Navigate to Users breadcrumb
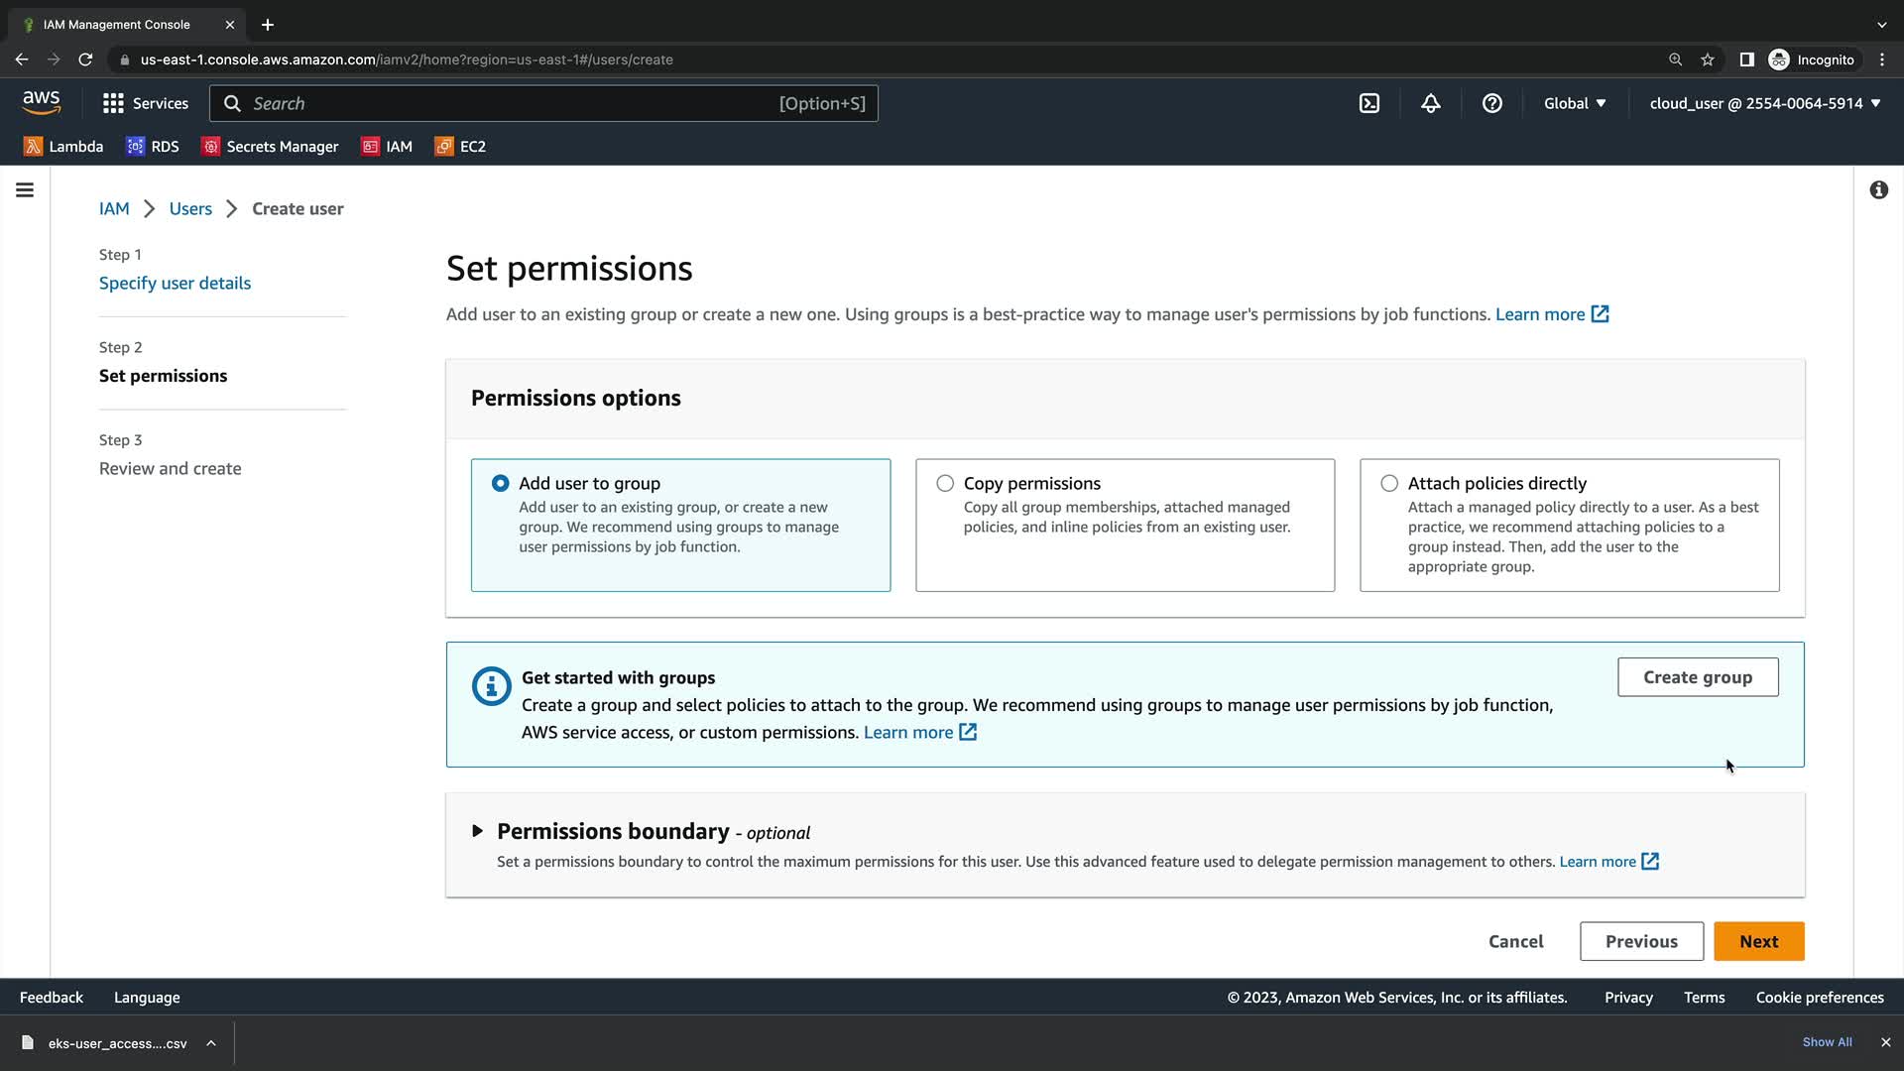1904x1071 pixels. tap(190, 208)
